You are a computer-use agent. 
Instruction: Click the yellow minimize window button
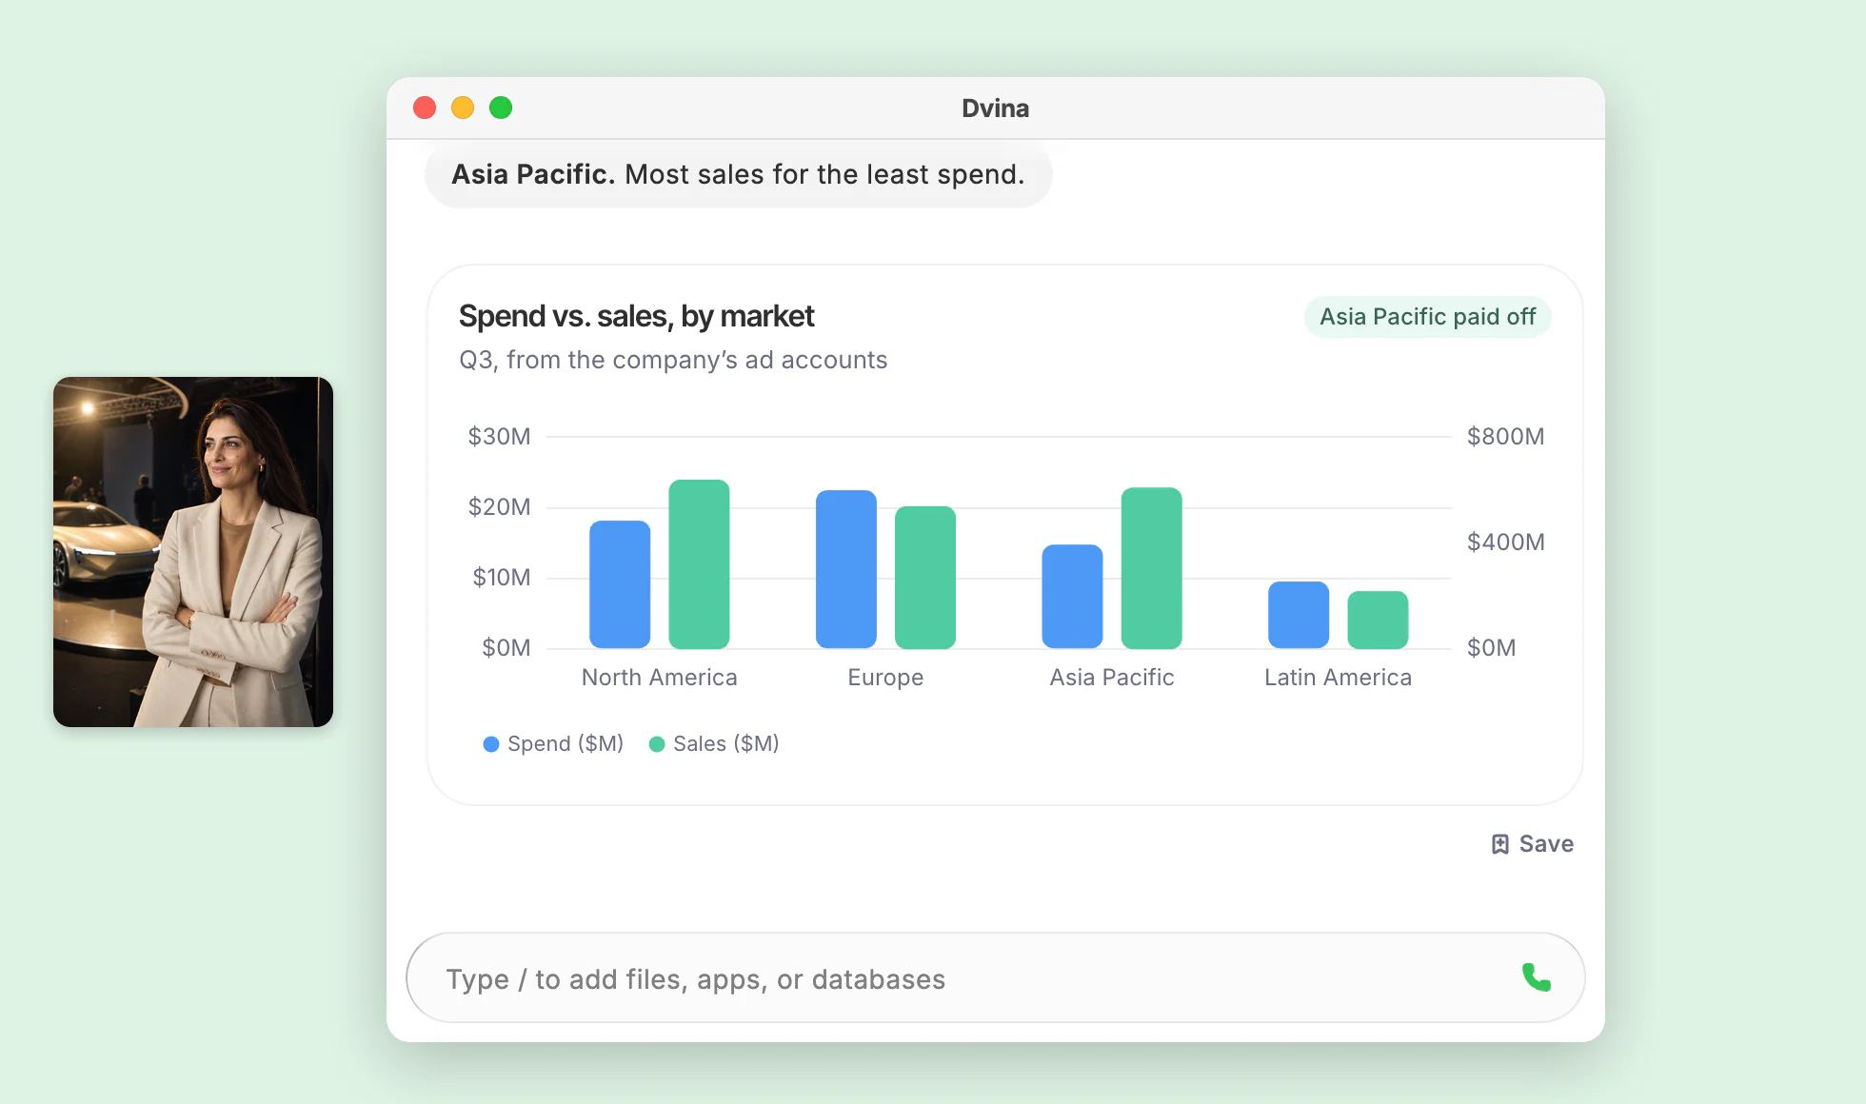pos(463,108)
